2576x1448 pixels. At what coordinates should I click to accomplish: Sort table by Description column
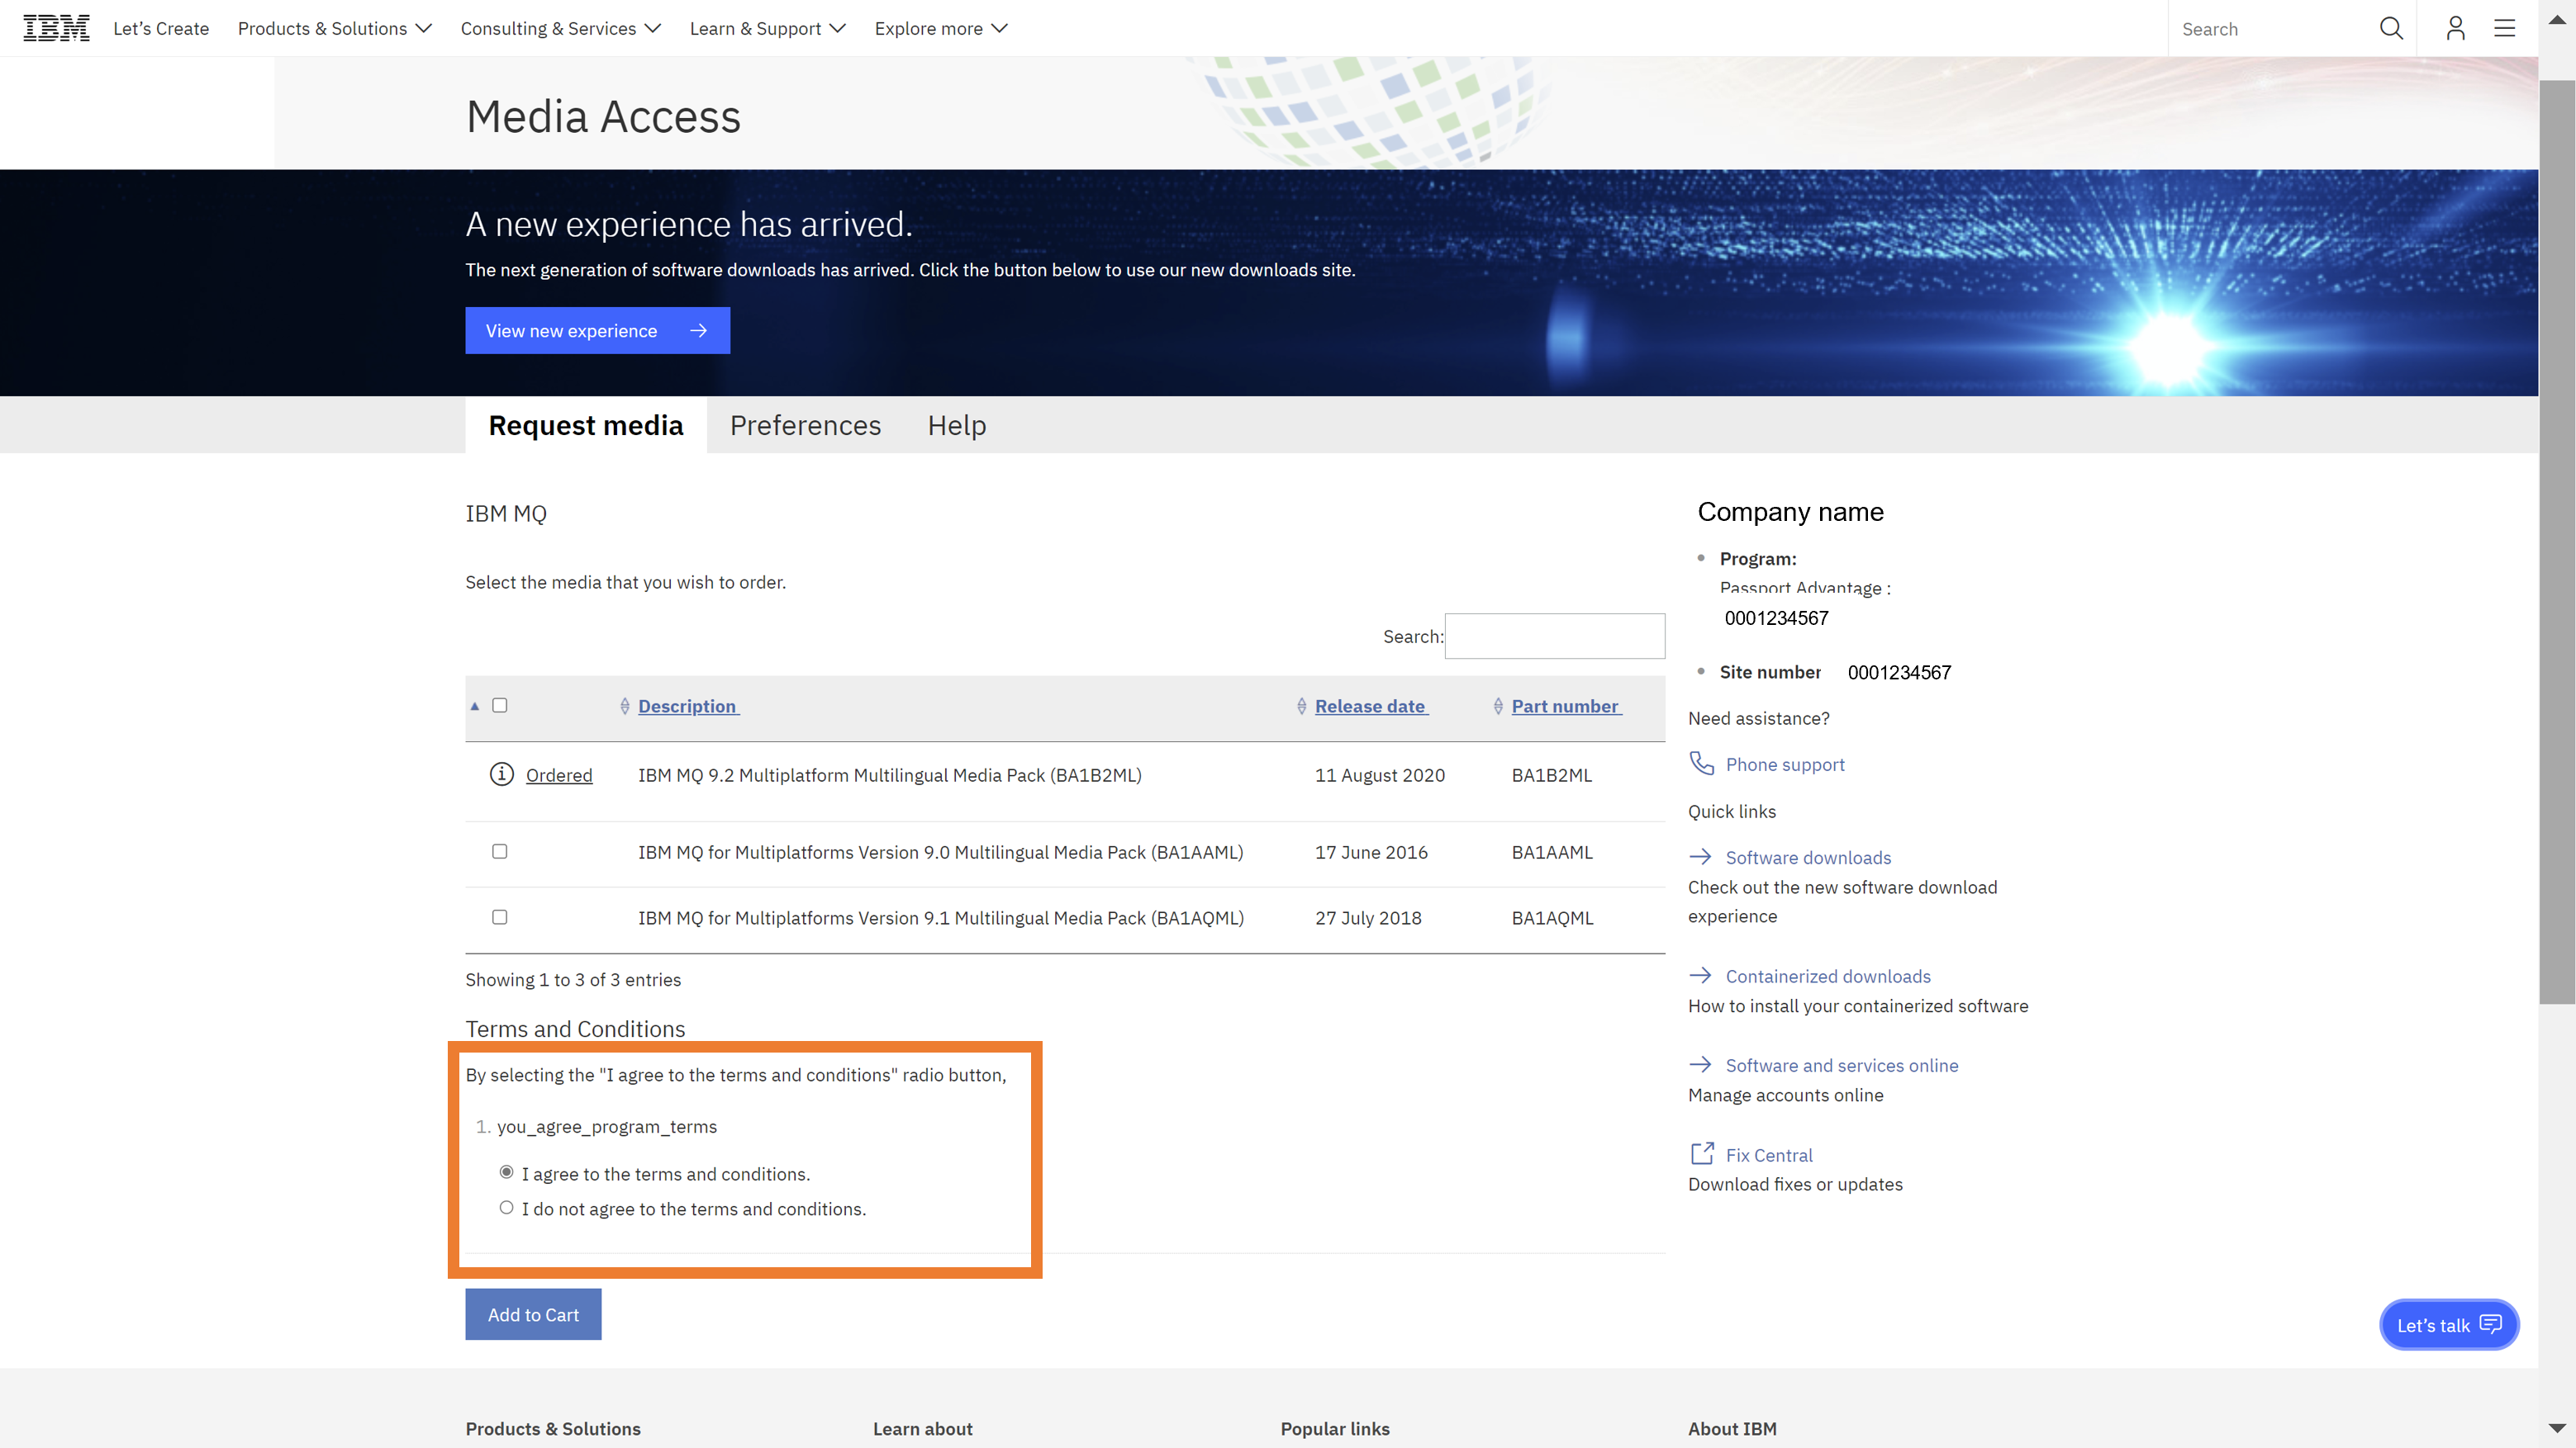coord(688,707)
